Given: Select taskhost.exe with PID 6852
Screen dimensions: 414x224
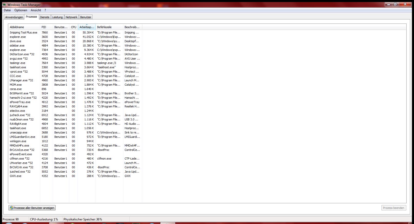Looking at the screenshot, I should pos(75,128).
